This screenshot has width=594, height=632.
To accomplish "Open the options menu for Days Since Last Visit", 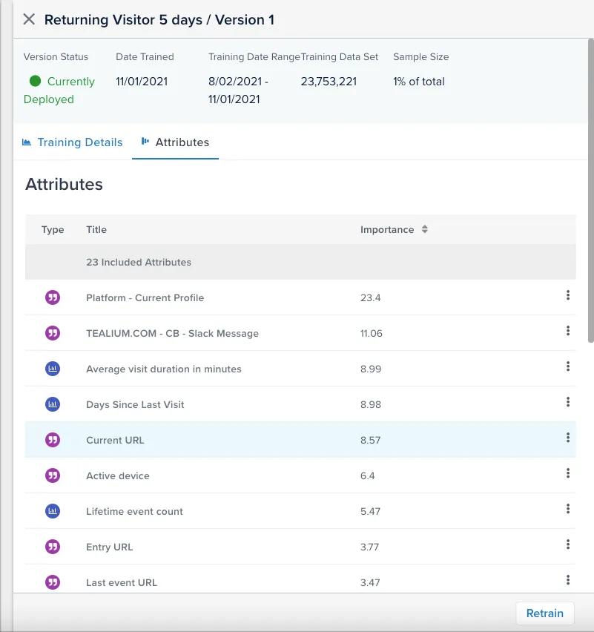I will click(x=568, y=402).
